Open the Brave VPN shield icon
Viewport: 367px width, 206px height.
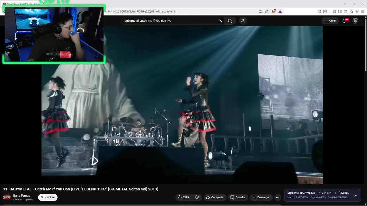[357, 11]
